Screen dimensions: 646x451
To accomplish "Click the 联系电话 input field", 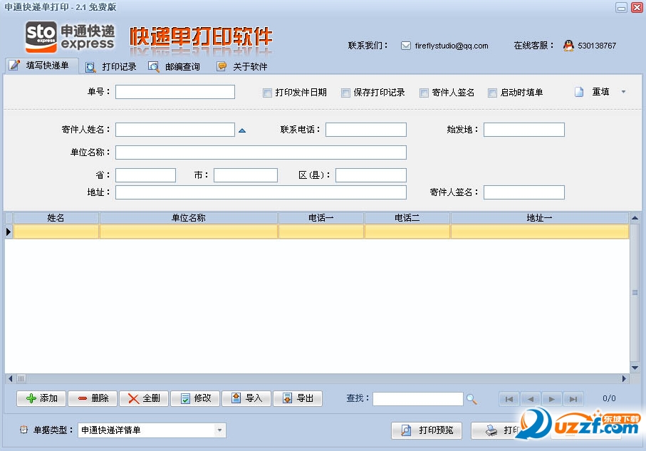I will click(x=366, y=130).
